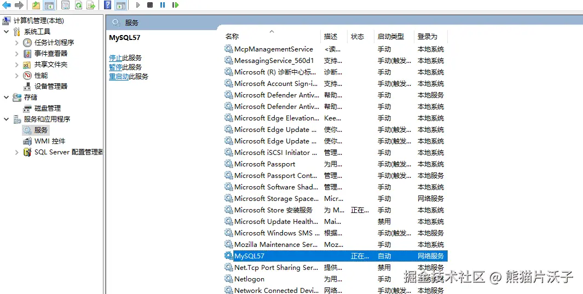
Task: Collapse the 服务和应用程序 tree node
Action: tap(7, 119)
